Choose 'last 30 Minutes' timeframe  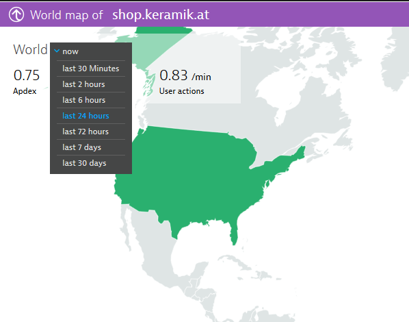[91, 69]
